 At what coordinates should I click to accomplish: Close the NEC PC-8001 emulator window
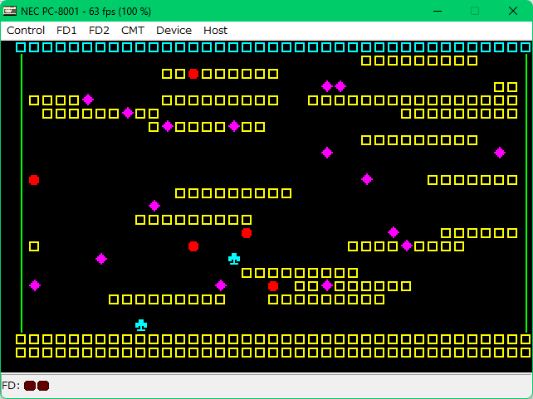pyautogui.click(x=513, y=10)
